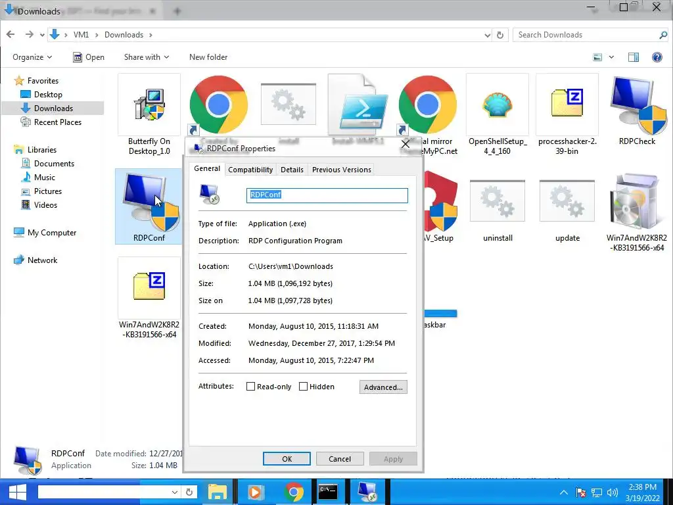This screenshot has height=505, width=673.
Task: Switch to the Details tab
Action: pos(292,170)
